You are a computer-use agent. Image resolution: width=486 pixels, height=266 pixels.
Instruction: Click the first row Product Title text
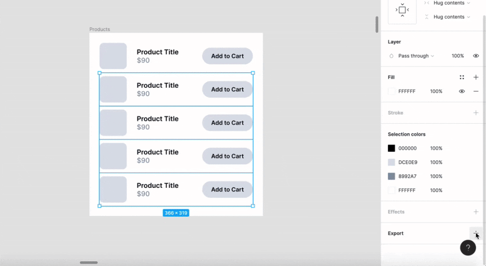click(157, 52)
